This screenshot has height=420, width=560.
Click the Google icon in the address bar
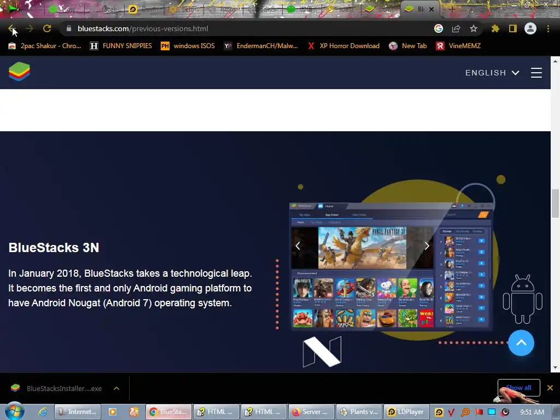[439, 28]
